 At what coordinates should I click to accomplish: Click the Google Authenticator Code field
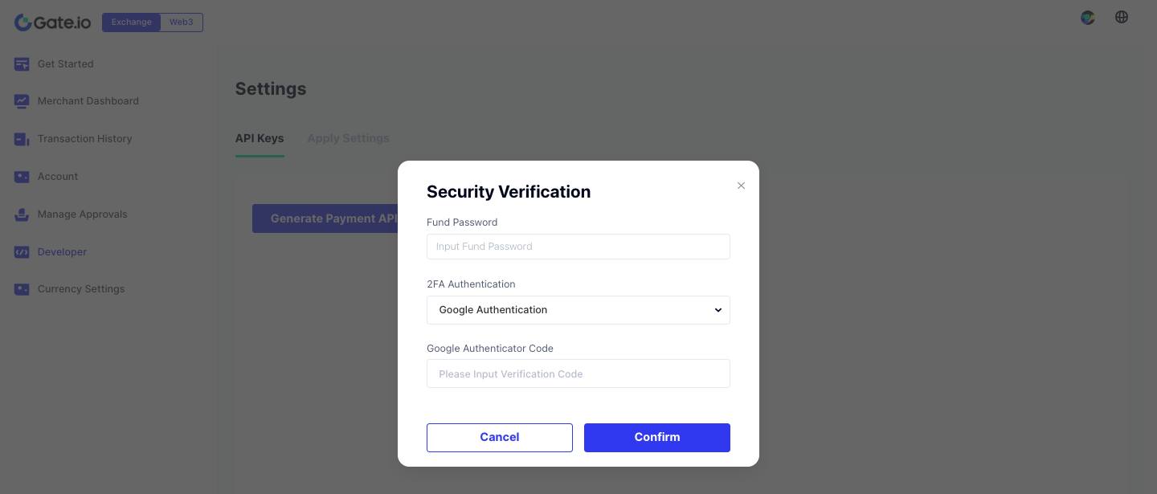tap(578, 374)
